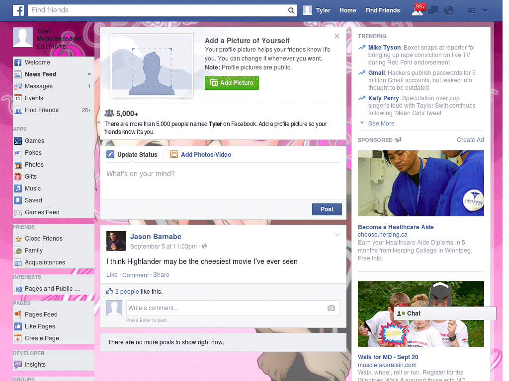This screenshot has height=381, width=509.
Task: Click the Like Pages thumbs-up icon
Action: pos(18,326)
